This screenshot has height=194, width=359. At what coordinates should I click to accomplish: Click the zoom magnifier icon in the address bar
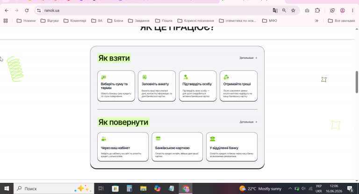[284, 11]
